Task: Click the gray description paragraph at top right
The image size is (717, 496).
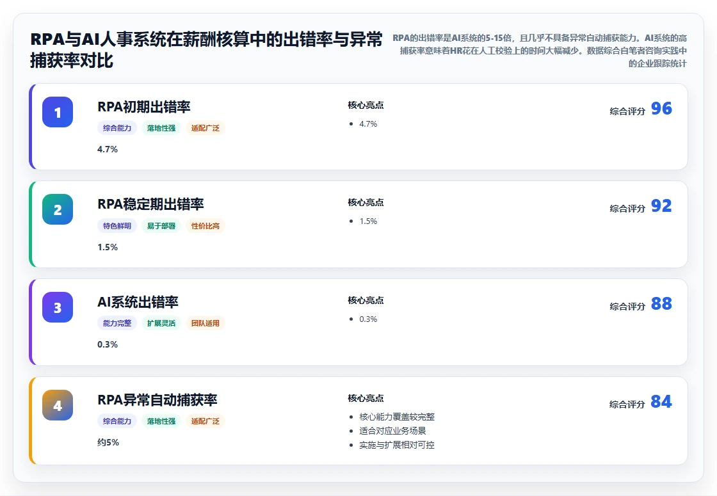Action: point(540,51)
